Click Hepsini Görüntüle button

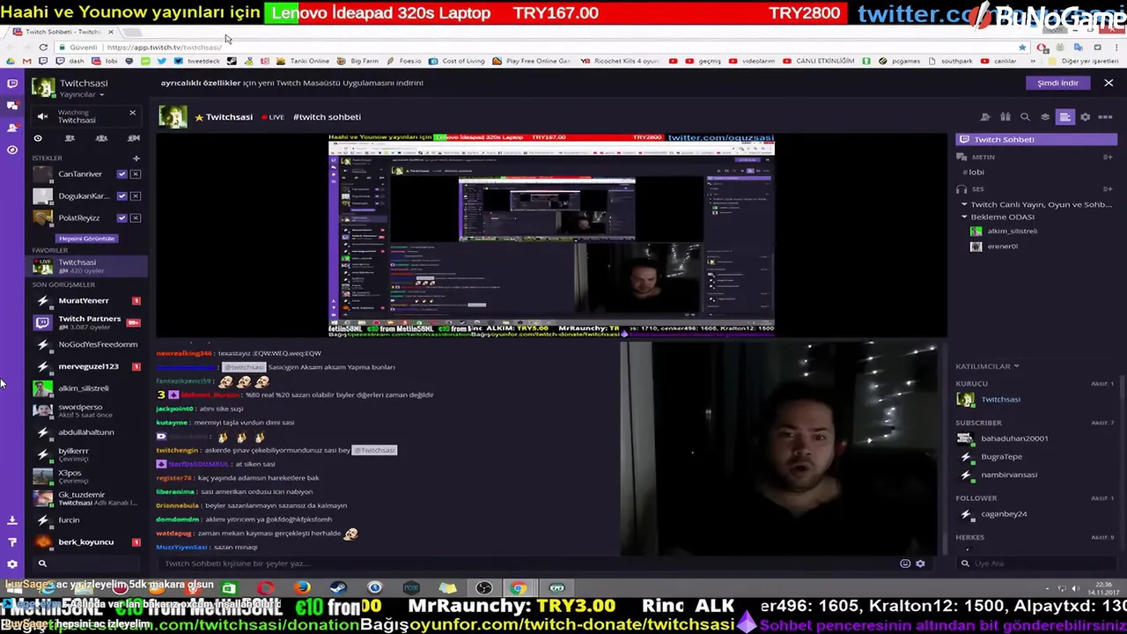click(x=86, y=239)
